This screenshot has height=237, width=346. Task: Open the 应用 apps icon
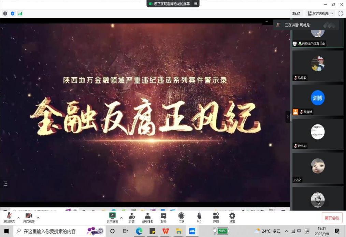[x=216, y=217]
